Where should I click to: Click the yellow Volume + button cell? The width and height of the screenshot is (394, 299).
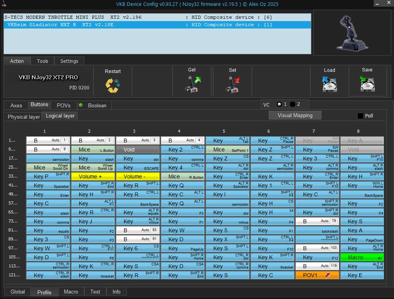pos(93,176)
